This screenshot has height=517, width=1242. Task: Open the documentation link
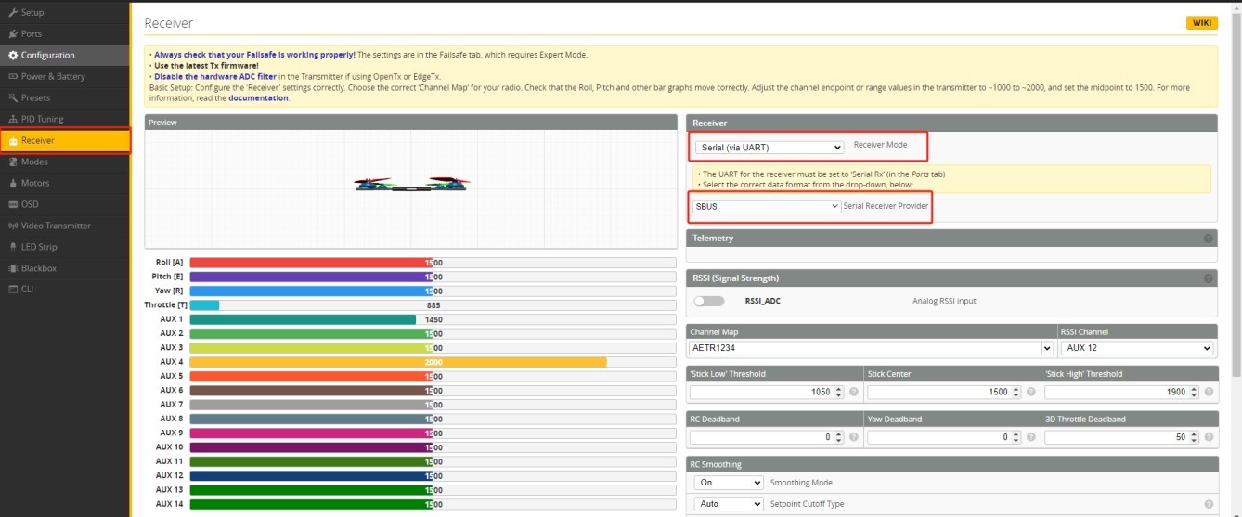(258, 98)
